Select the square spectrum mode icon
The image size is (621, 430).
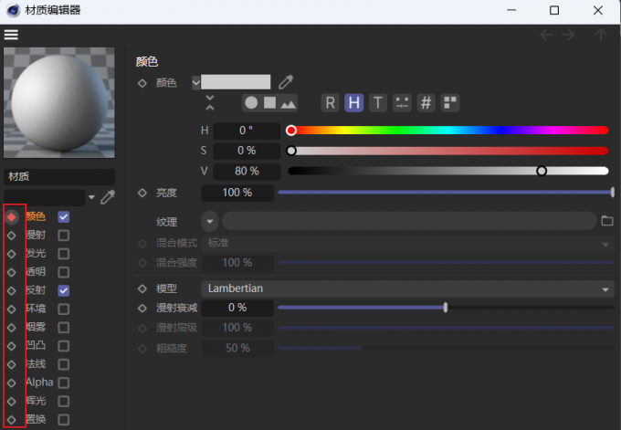click(x=269, y=103)
